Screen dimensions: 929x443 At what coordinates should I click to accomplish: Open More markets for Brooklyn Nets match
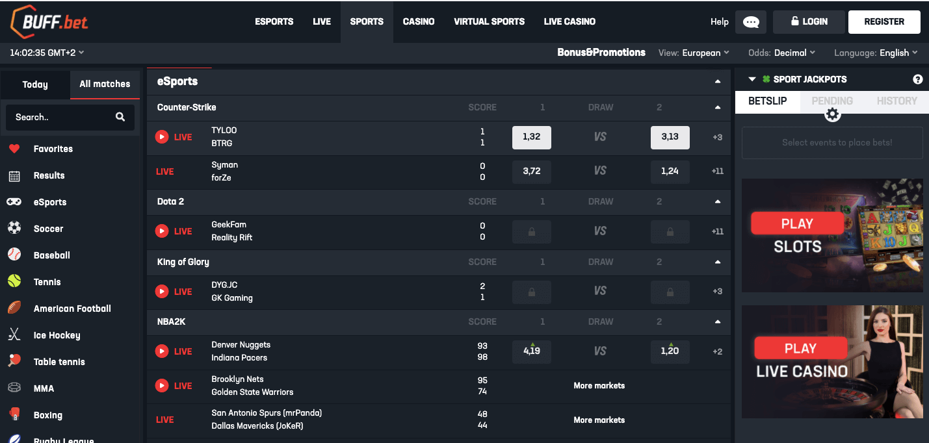point(598,385)
